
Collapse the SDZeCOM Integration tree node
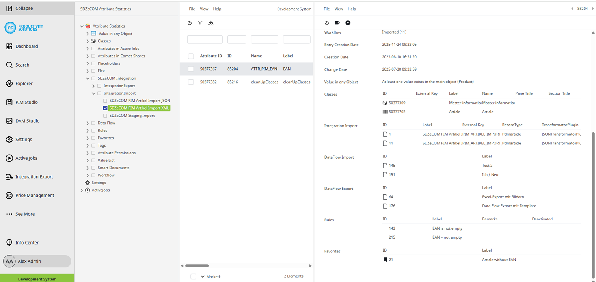point(88,78)
